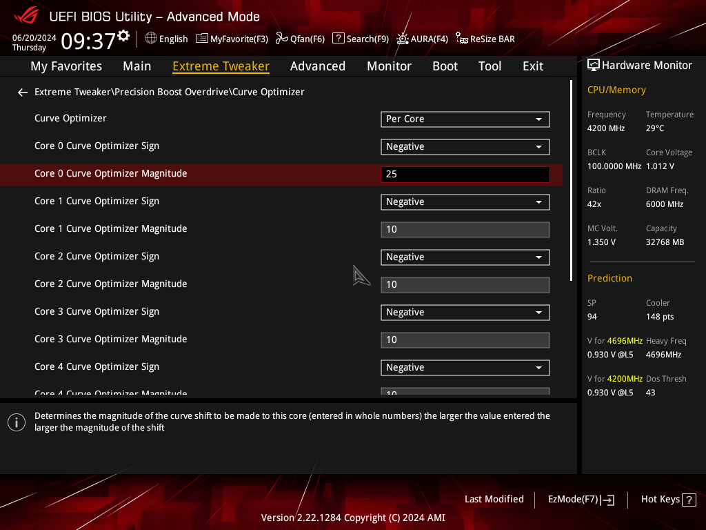Click the vertical scrollbar of settings list
Viewport: 706px width, 530px height.
tap(571, 180)
